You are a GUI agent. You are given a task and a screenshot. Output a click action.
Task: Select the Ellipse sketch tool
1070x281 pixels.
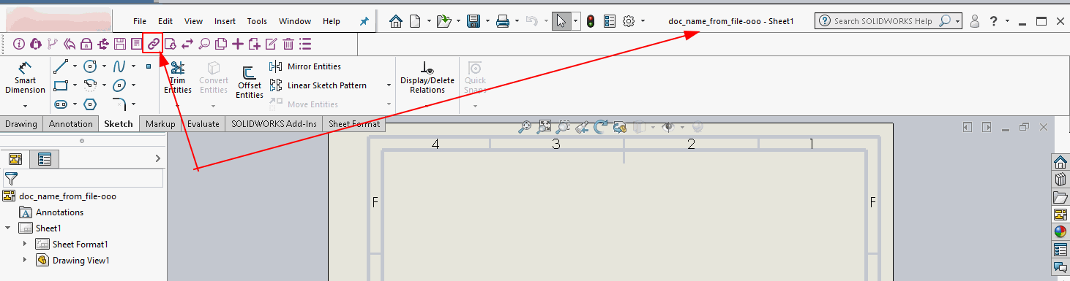coord(119,85)
